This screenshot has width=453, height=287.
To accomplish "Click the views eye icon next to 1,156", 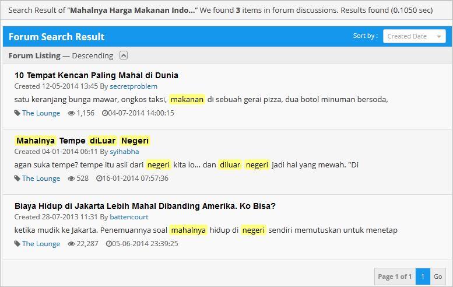I will point(71,113).
